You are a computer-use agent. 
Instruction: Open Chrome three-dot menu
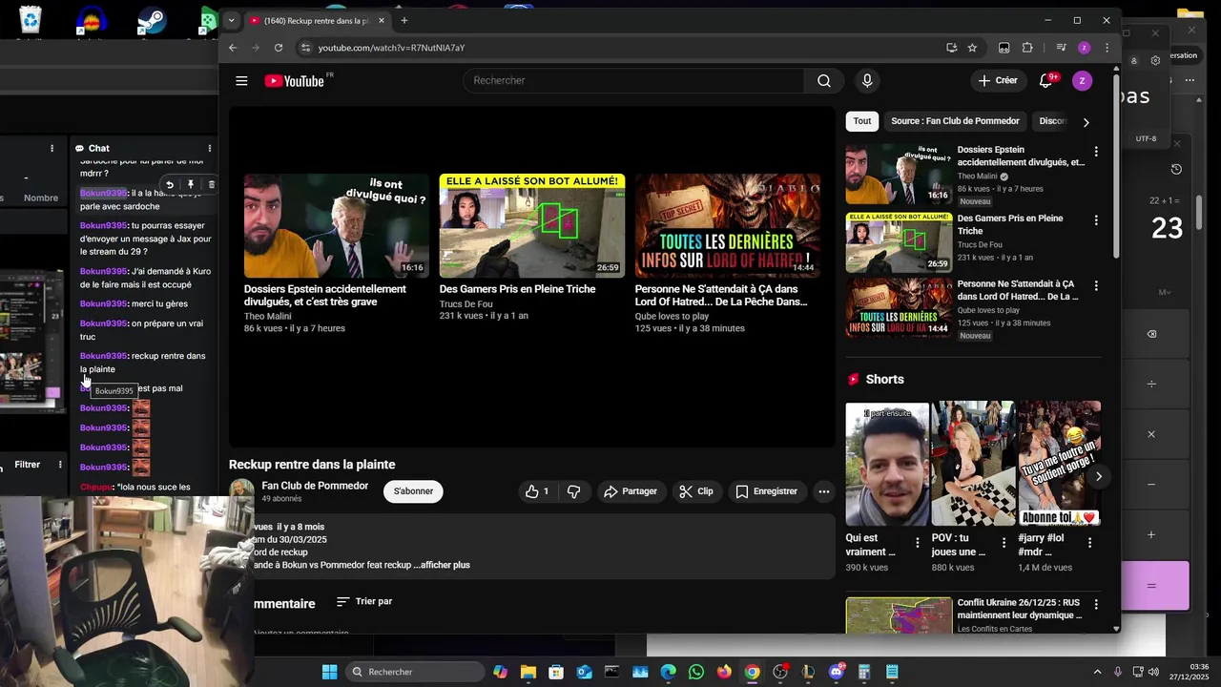(x=1107, y=48)
